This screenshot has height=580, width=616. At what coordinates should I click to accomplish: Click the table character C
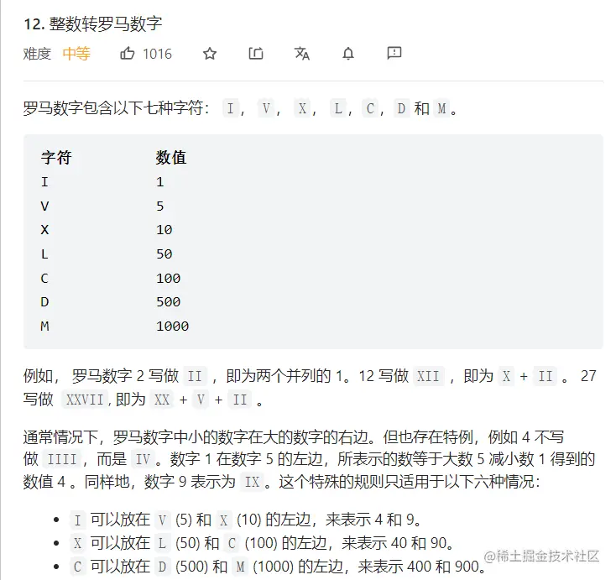tap(44, 279)
